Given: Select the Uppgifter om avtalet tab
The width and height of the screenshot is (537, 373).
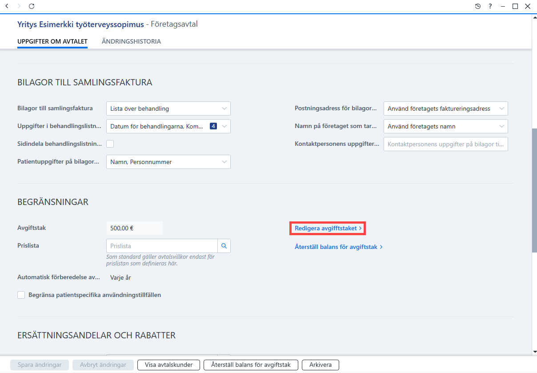Looking at the screenshot, I should (x=52, y=41).
